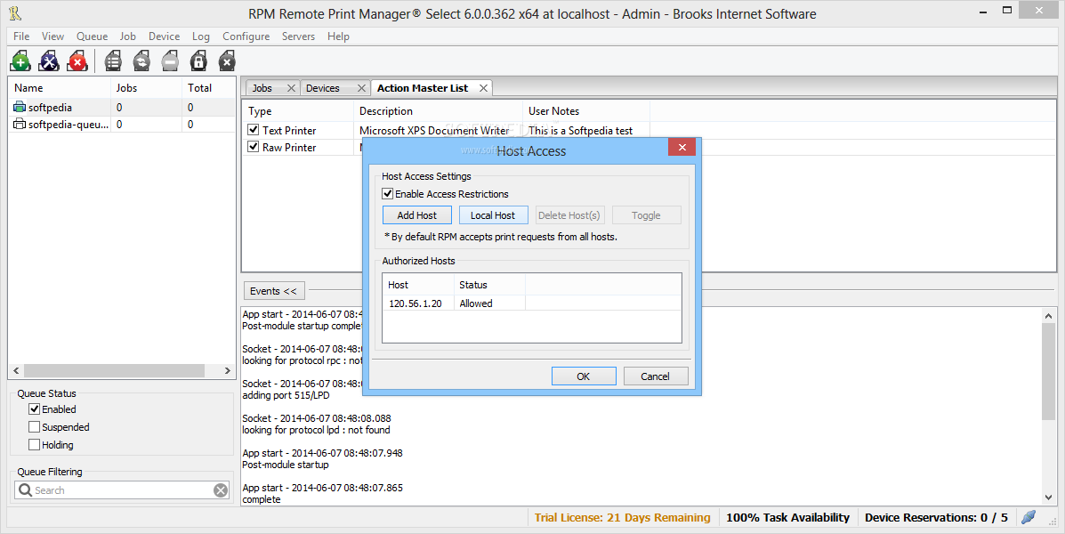The width and height of the screenshot is (1065, 534).
Task: Click the User Notes column header
Action: 587,110
